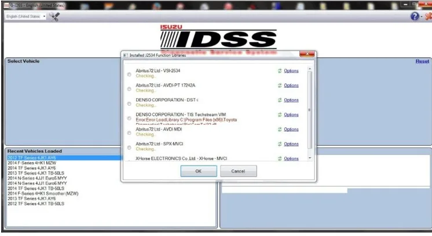Image resolution: width=432 pixels, height=236 pixels.
Task: Select radio button for DENSO TIS Techstream VIM
Action: coord(129,118)
